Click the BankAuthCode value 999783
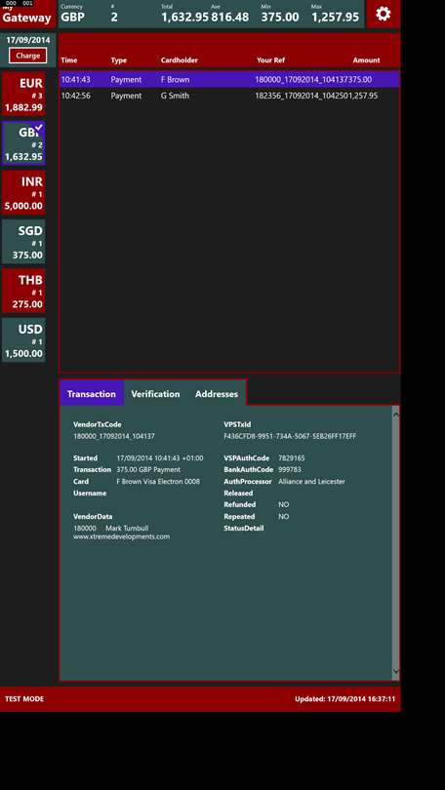This screenshot has height=790, width=445. [290, 469]
